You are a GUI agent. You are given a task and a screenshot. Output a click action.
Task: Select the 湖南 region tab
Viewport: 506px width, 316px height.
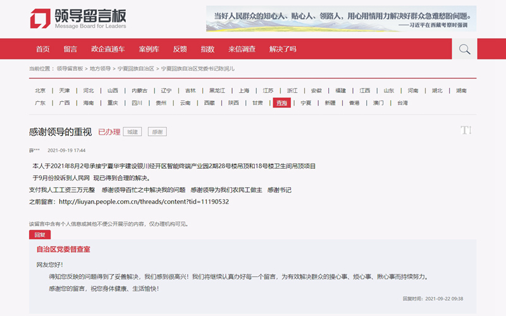point(461,90)
